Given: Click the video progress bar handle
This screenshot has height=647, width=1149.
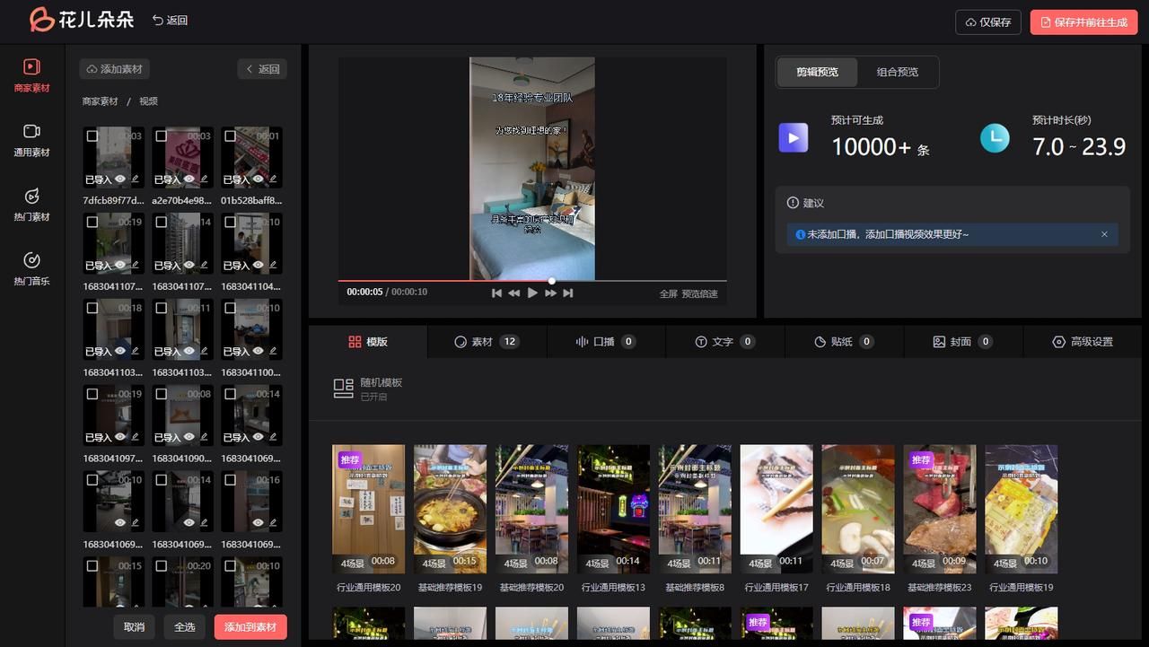Looking at the screenshot, I should (x=552, y=281).
